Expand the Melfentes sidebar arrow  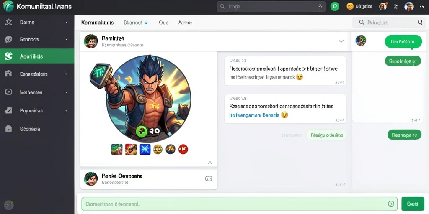click(67, 92)
